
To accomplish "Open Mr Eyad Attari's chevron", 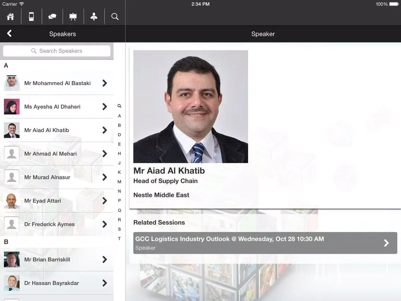I will [104, 201].
